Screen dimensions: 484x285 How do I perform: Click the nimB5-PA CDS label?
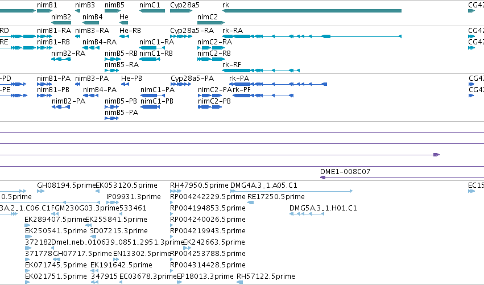121,113
